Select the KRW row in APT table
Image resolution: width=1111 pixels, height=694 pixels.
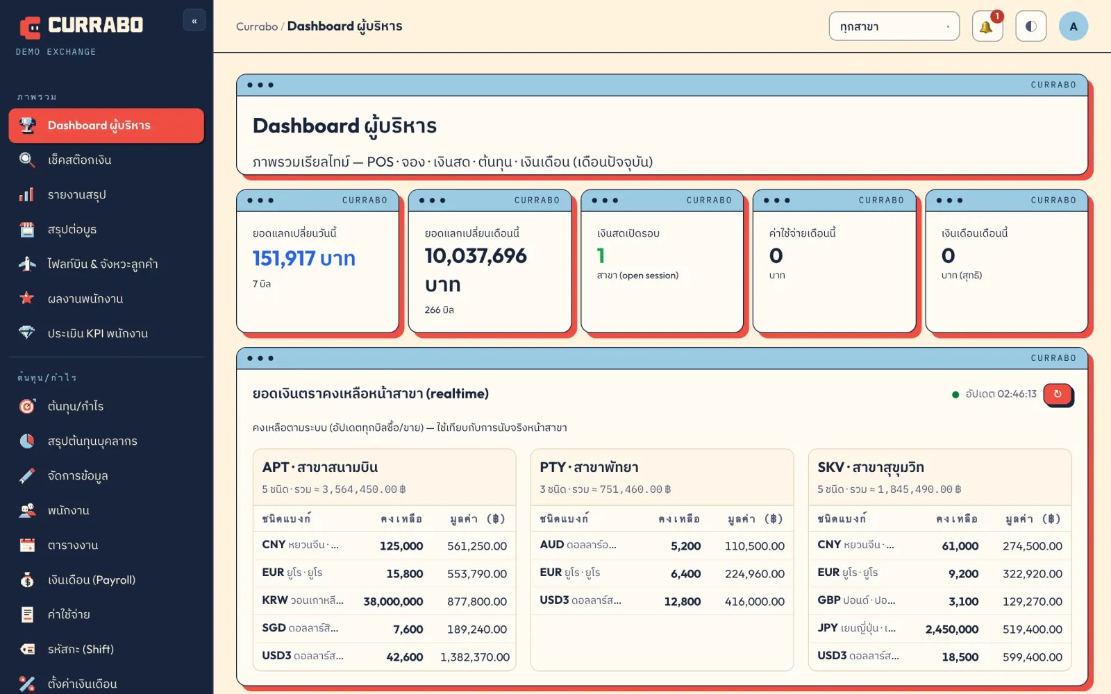[x=385, y=601]
